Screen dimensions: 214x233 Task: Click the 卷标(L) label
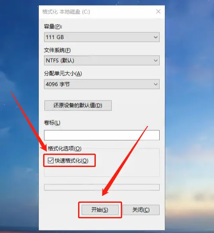[52, 123]
